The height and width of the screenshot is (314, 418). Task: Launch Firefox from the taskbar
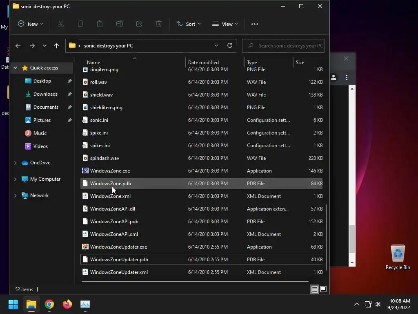[x=67, y=304]
